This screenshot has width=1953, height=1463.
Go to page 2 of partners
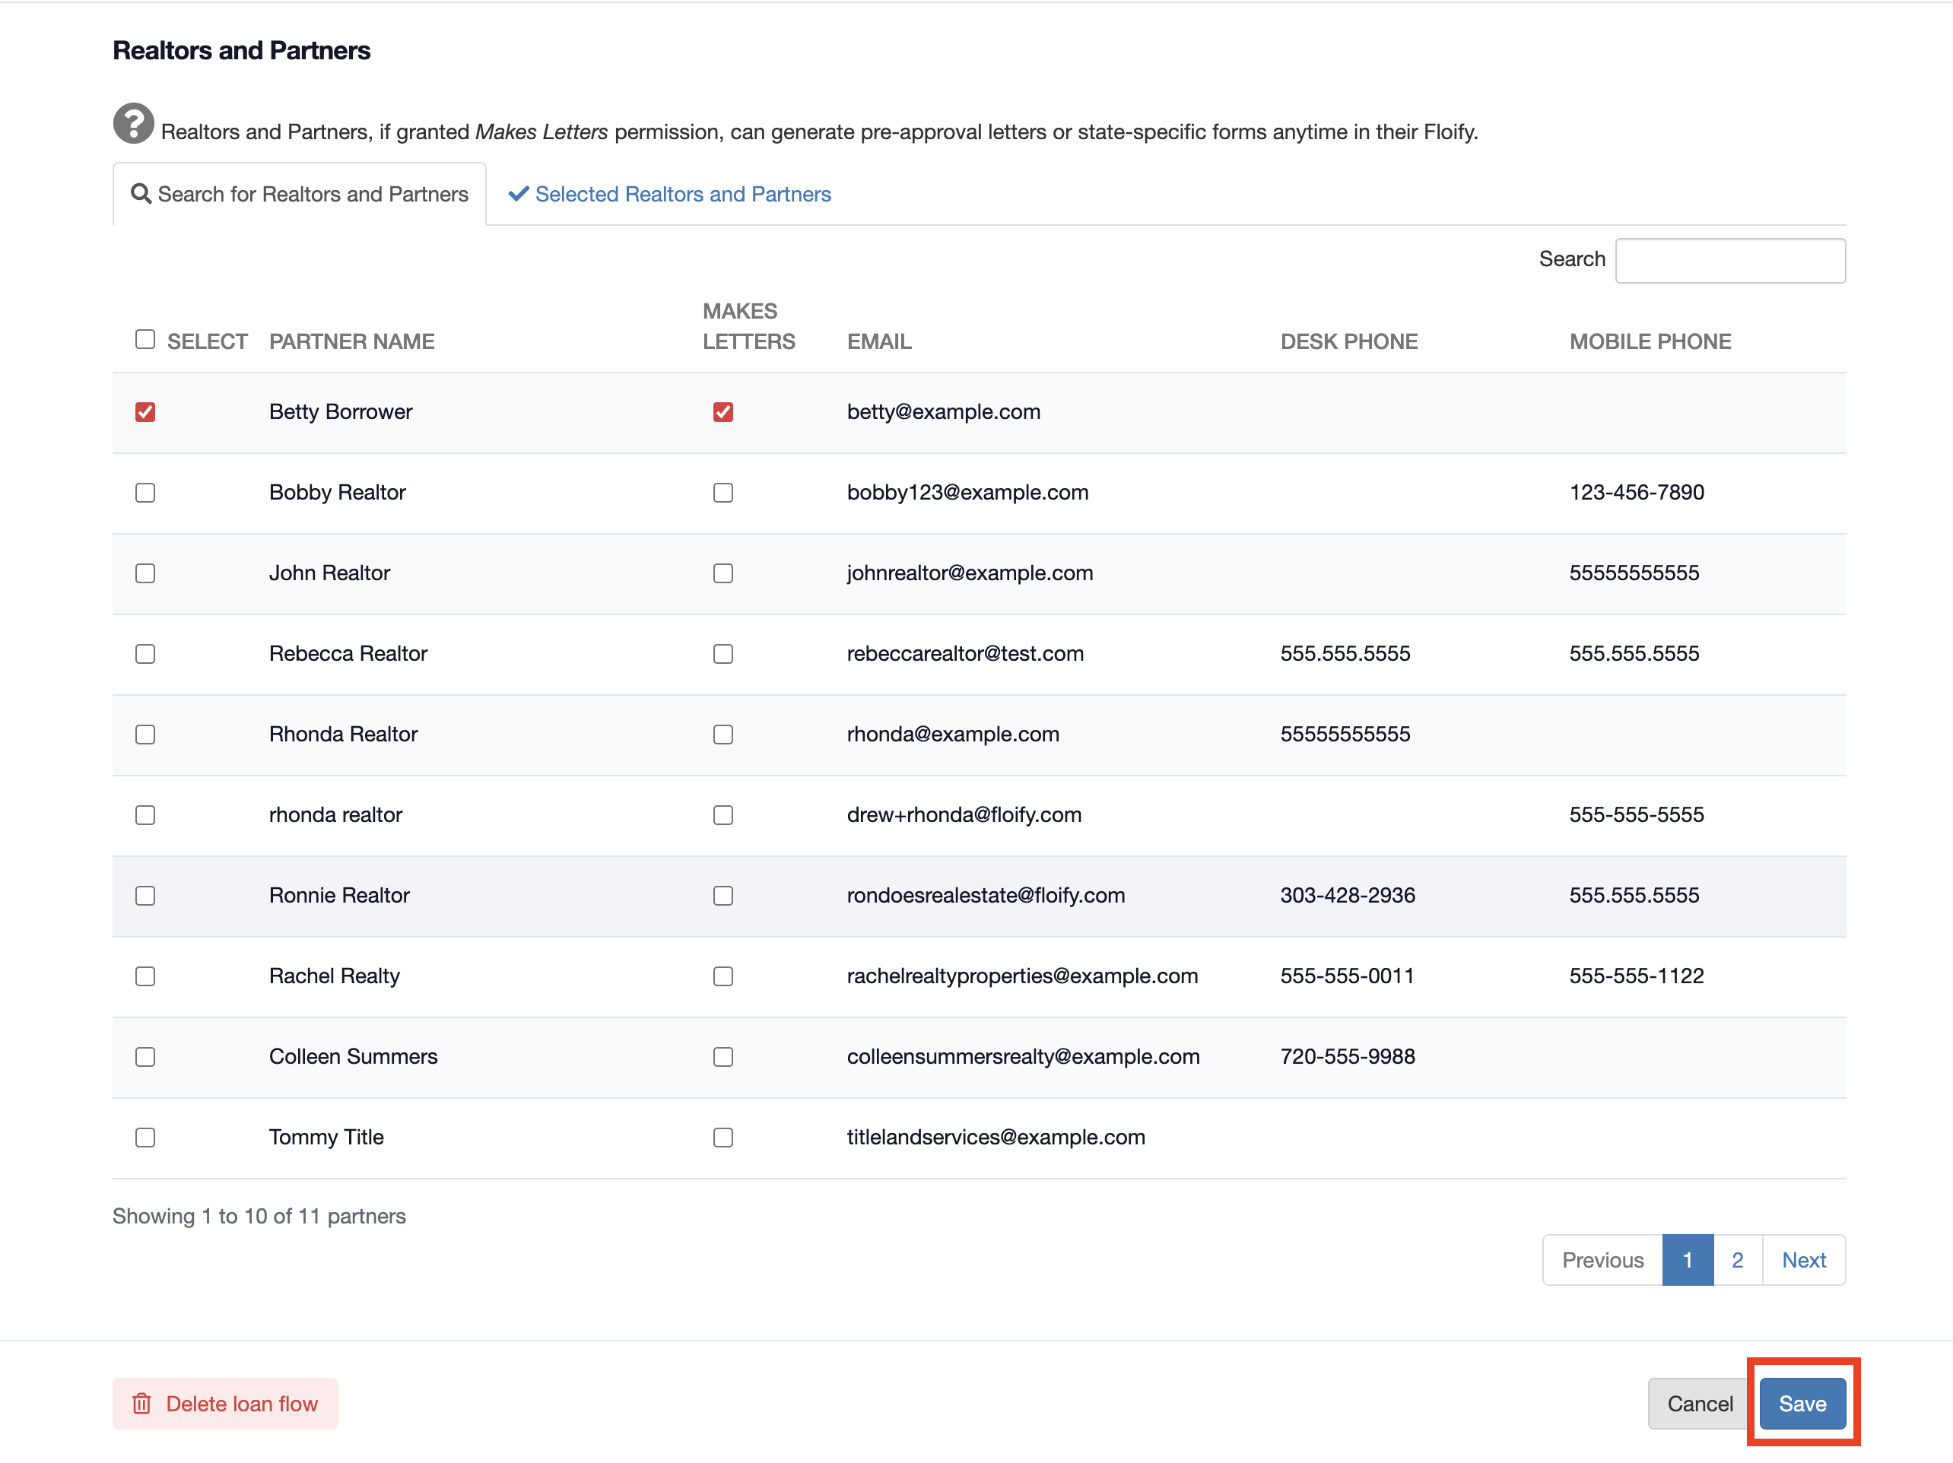pyautogui.click(x=1735, y=1260)
